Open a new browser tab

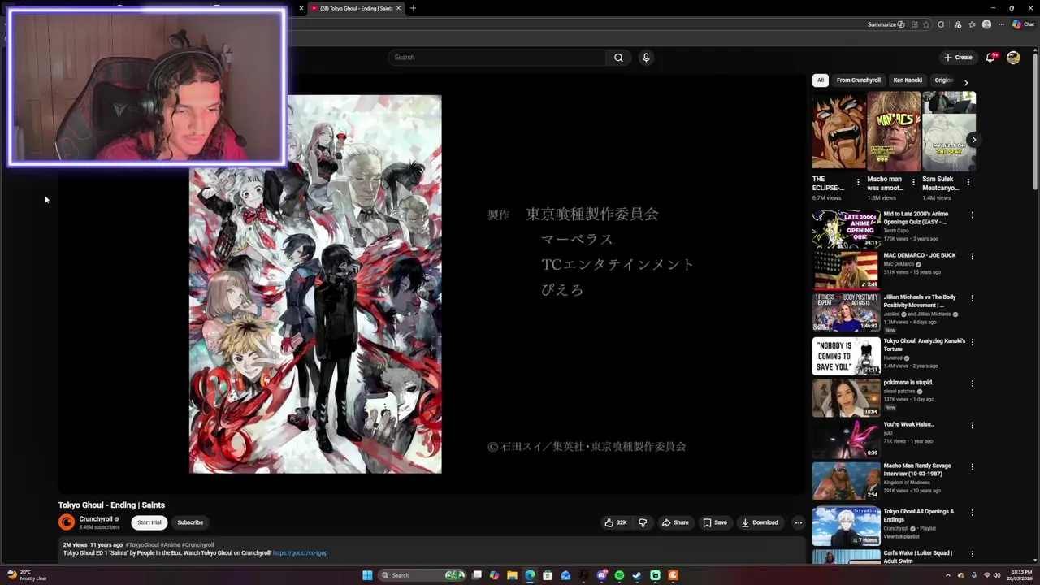click(413, 8)
